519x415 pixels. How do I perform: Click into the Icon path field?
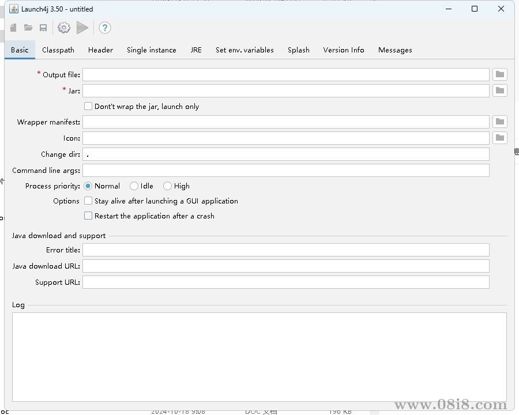[x=286, y=138]
